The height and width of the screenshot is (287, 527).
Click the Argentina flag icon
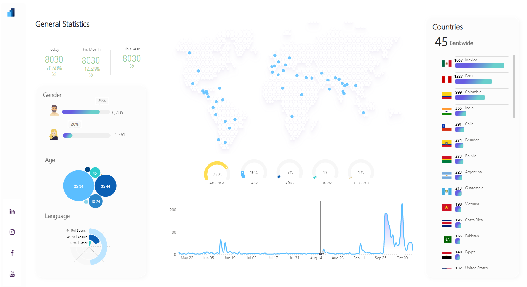pos(446,175)
